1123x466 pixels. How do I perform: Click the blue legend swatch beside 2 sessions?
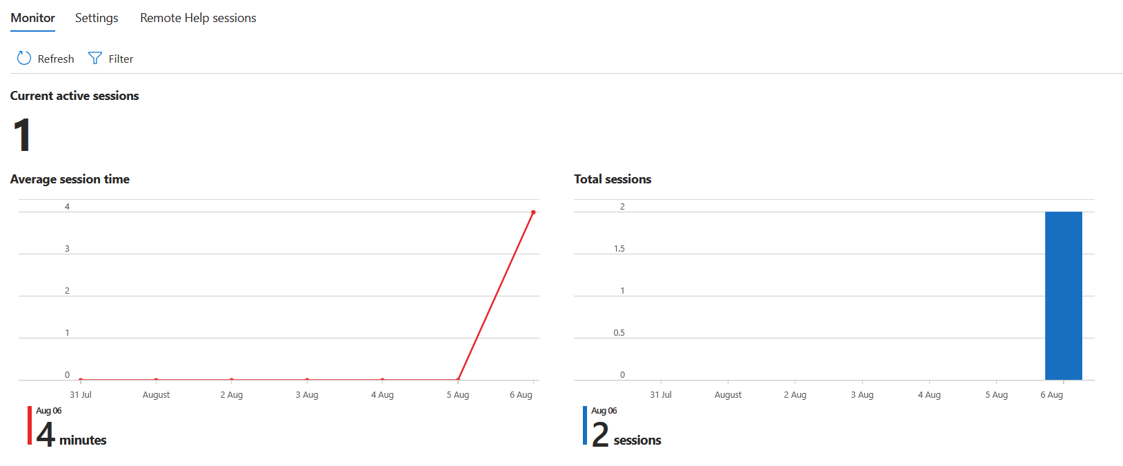pos(585,425)
